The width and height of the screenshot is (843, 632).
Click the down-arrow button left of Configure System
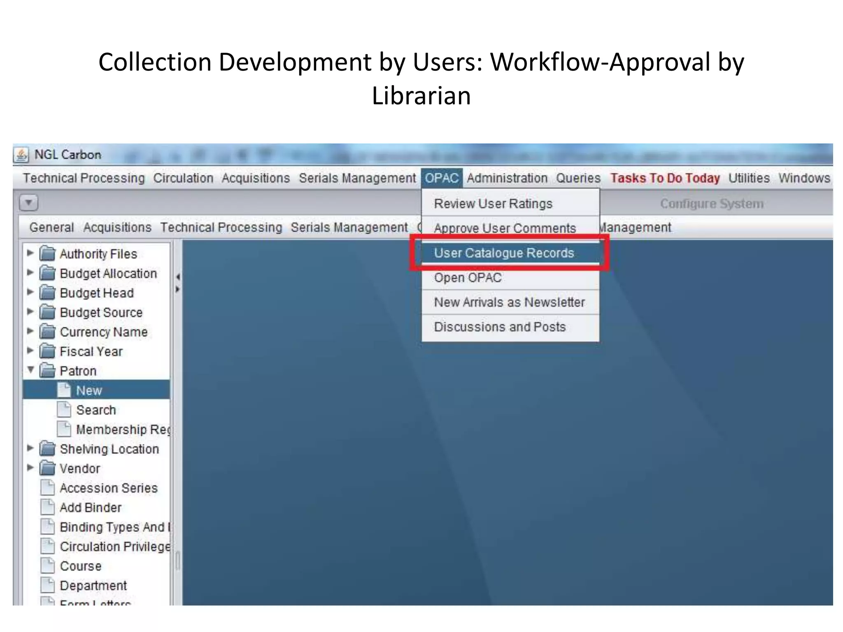(29, 202)
